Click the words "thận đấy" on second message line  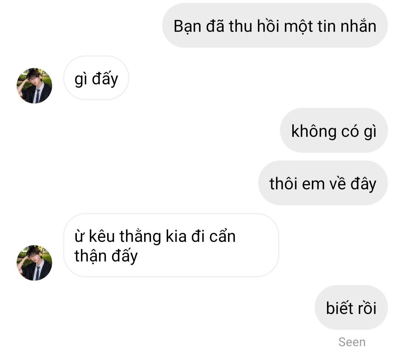tap(106, 256)
